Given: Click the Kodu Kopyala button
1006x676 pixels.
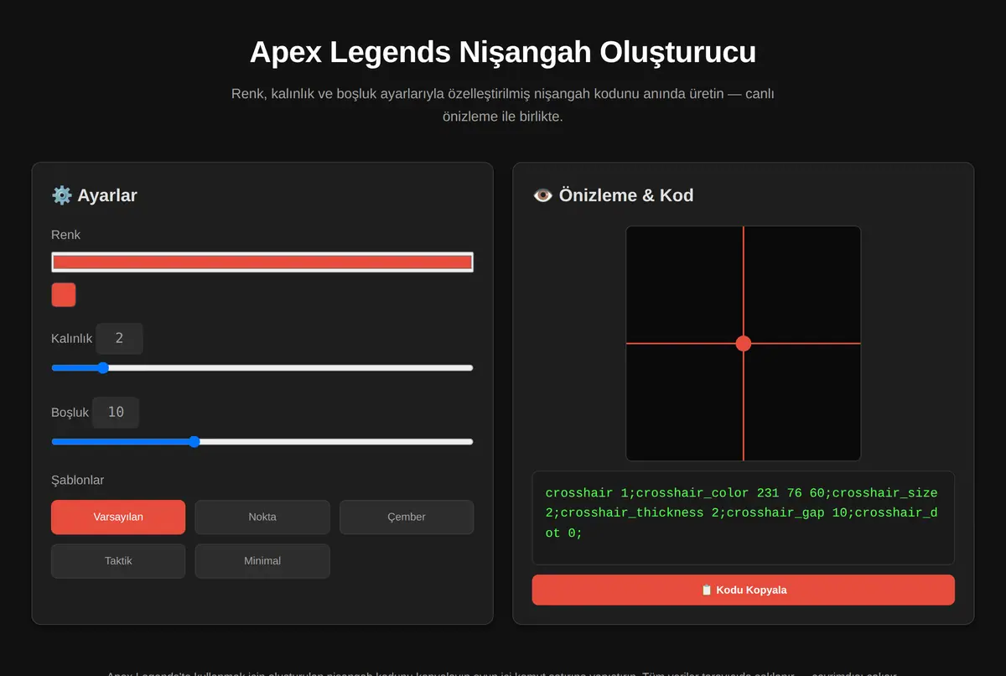Looking at the screenshot, I should tap(744, 590).
